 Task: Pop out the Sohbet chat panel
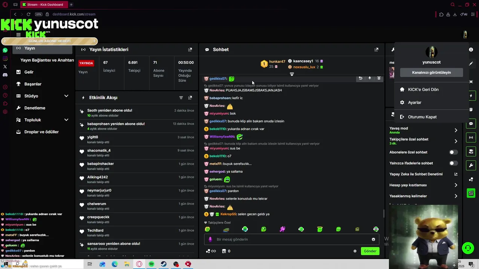point(376,49)
